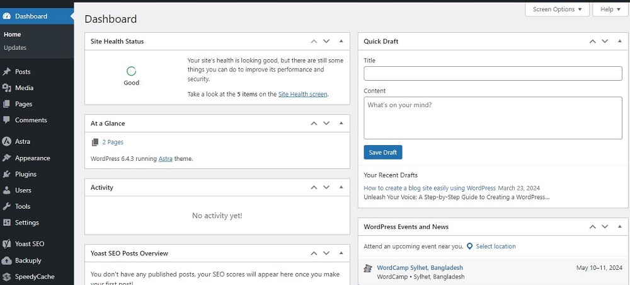The image size is (630, 285).
Task: Expand the Help dropdown tab
Action: point(610,9)
